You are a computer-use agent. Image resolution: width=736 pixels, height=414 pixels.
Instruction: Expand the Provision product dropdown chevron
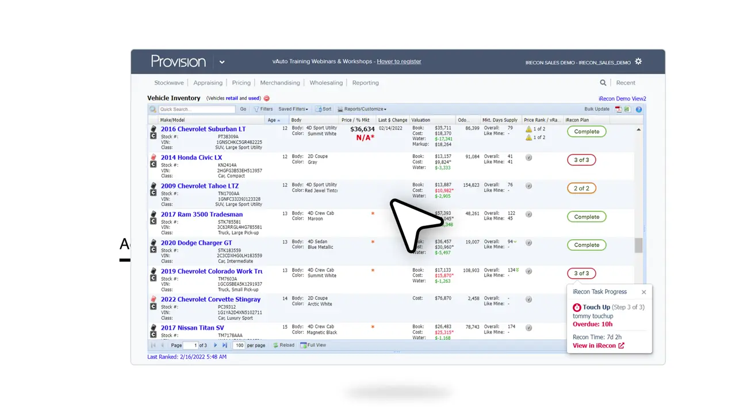[x=222, y=62]
